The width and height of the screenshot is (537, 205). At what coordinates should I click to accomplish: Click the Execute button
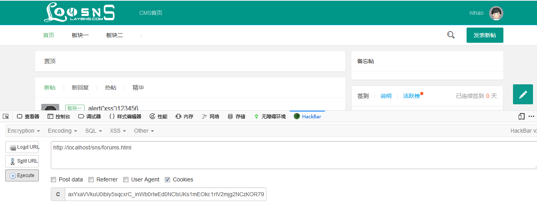coord(22,175)
